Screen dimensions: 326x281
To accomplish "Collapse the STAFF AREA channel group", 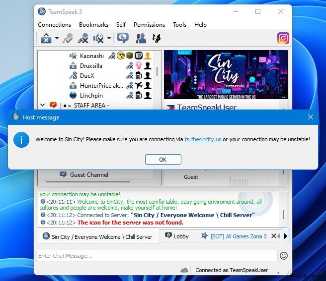I will click(x=42, y=105).
